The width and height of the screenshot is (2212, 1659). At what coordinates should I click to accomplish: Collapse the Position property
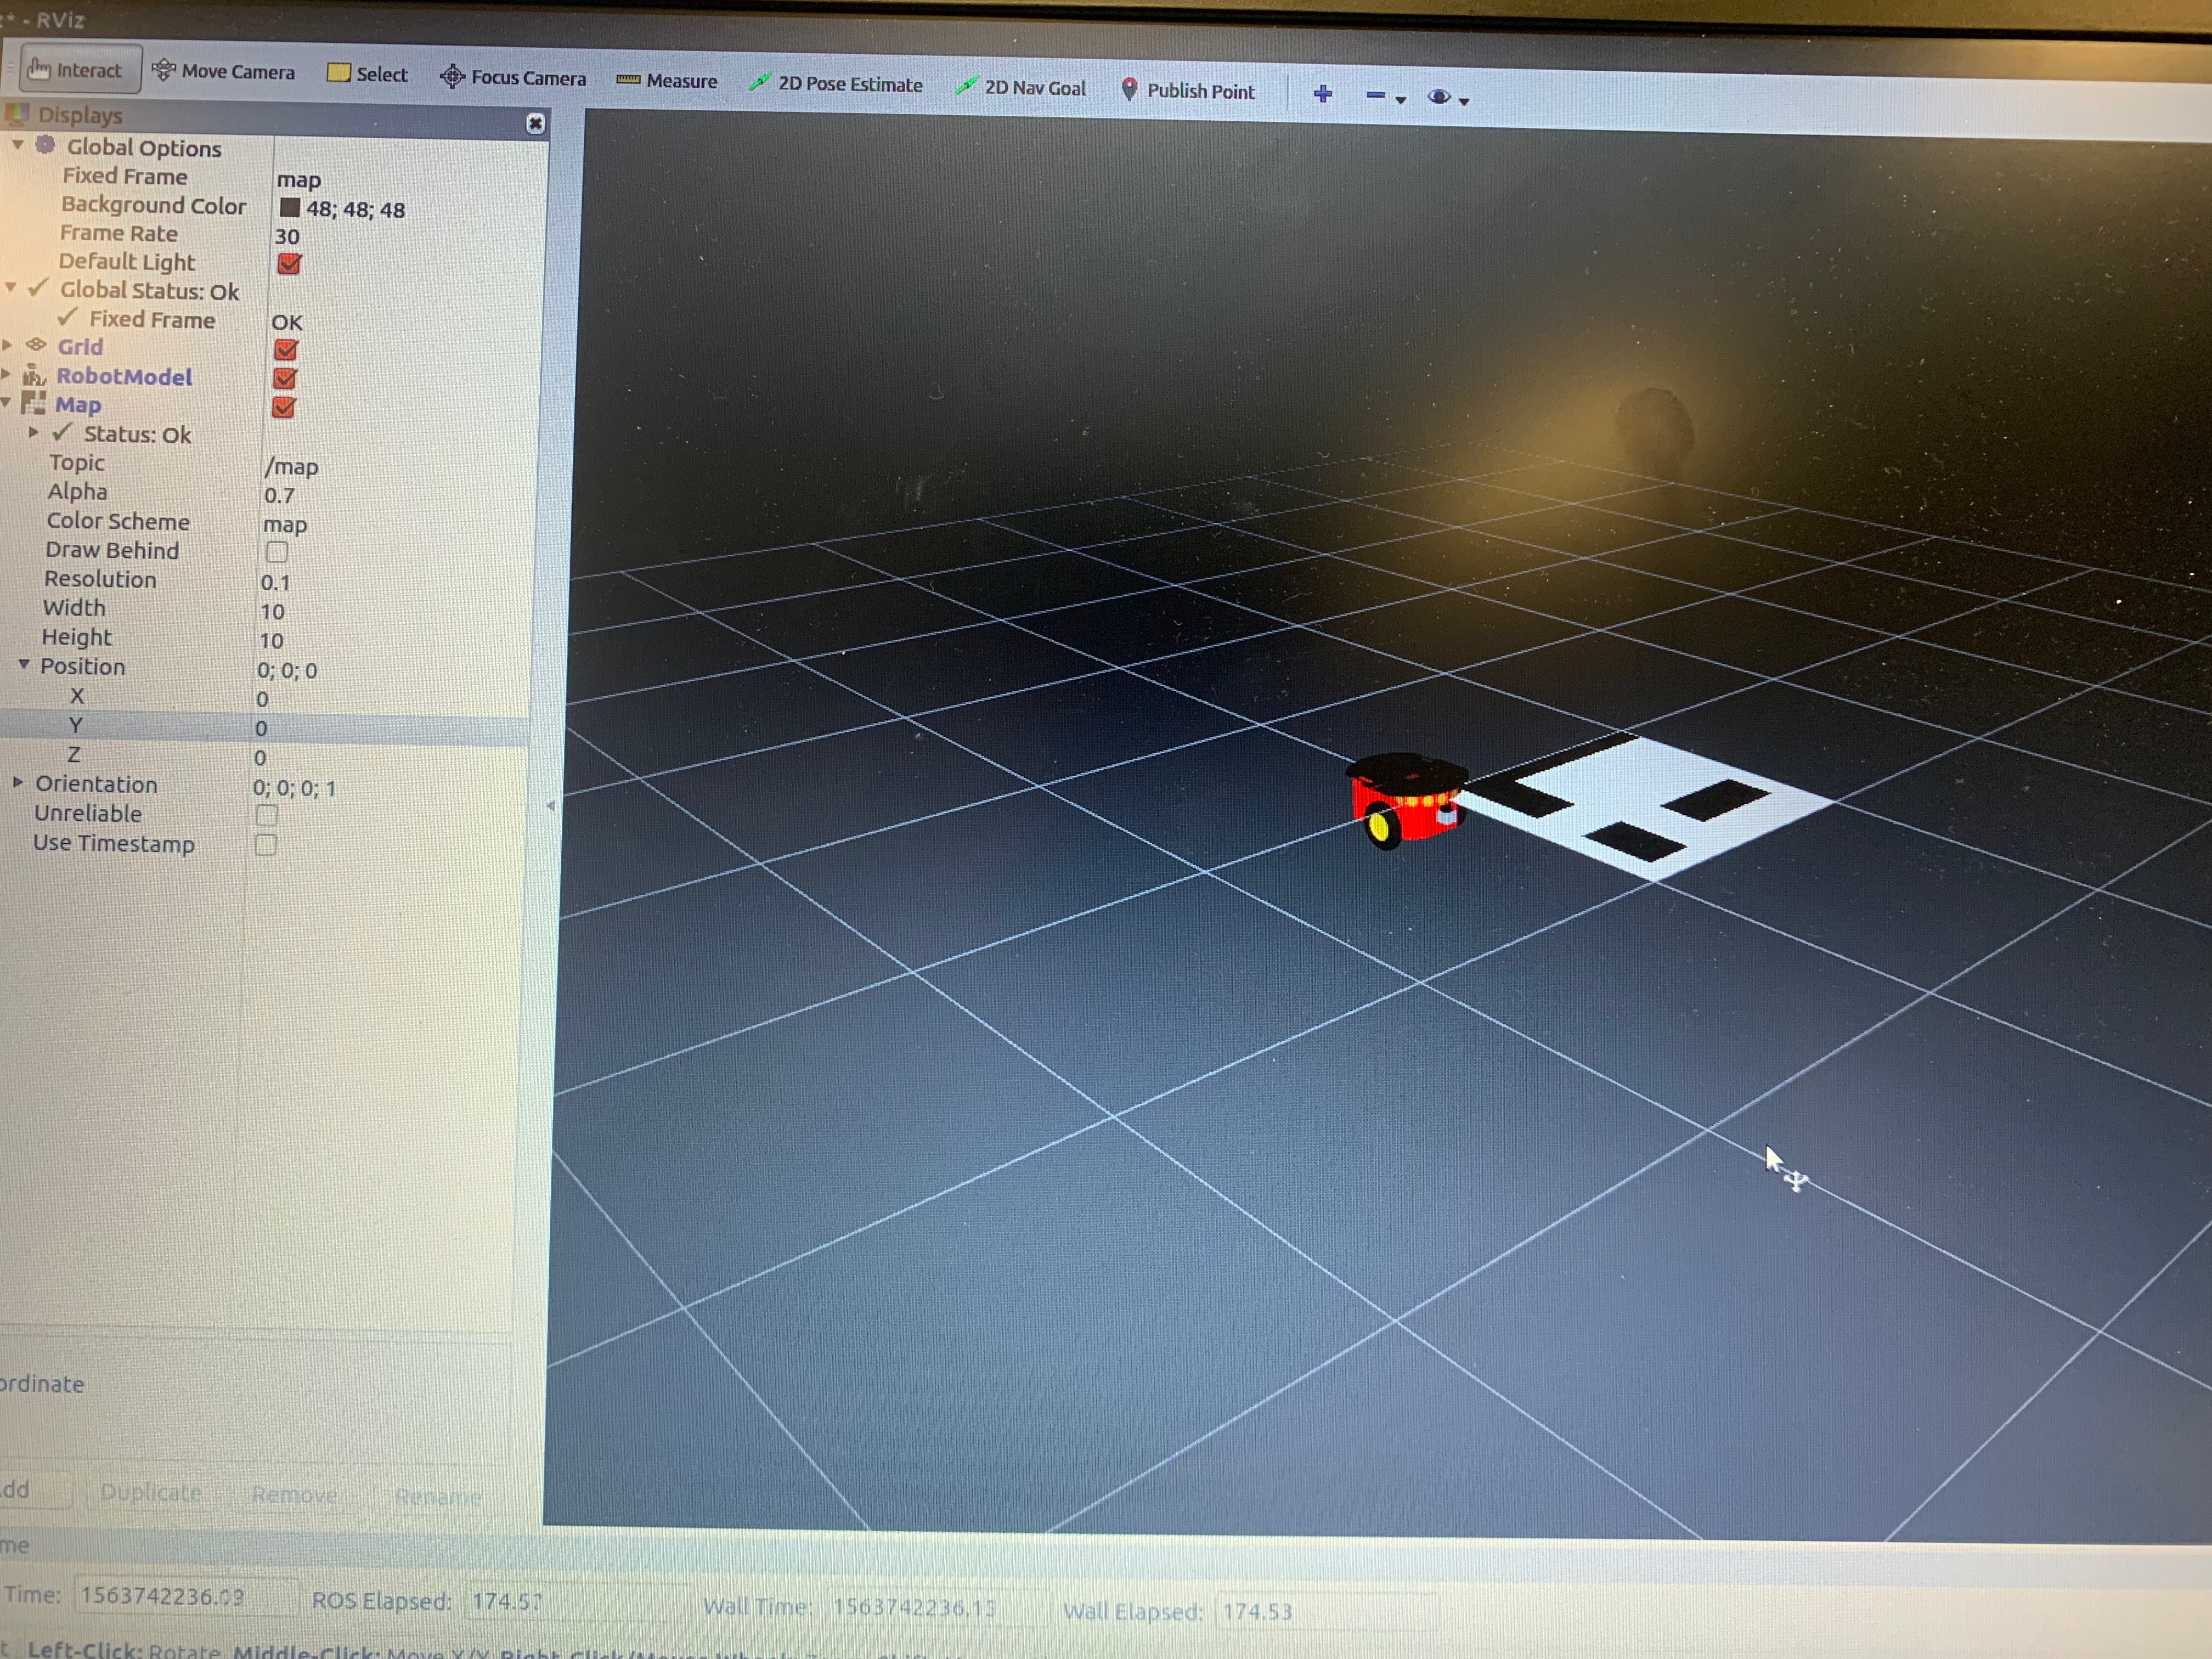[24, 664]
